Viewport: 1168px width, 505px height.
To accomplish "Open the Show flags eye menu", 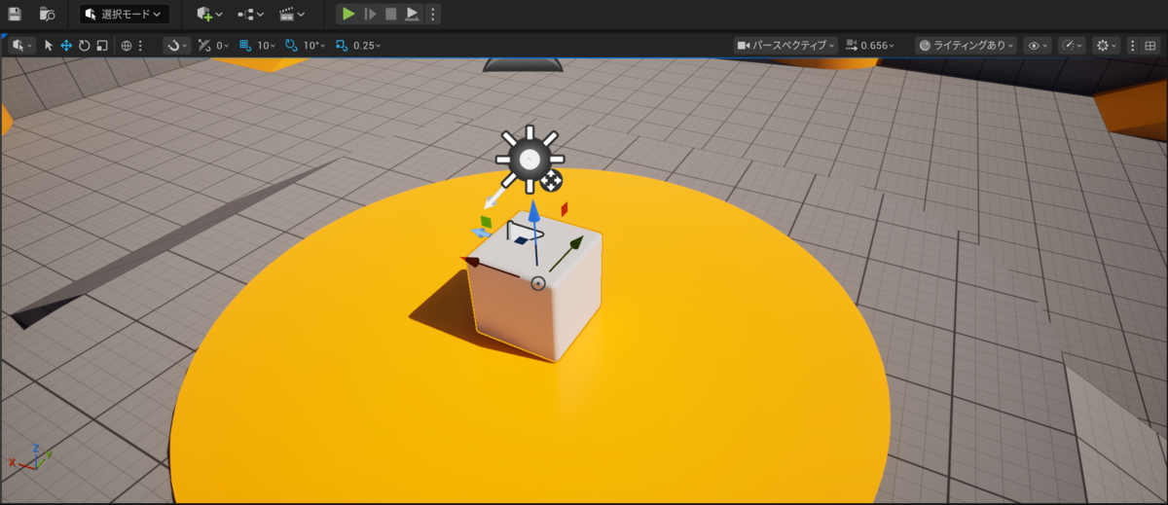I will (1037, 45).
